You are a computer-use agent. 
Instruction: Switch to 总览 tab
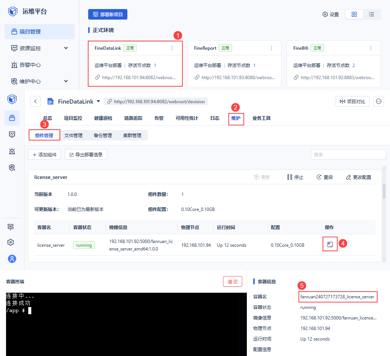47,118
